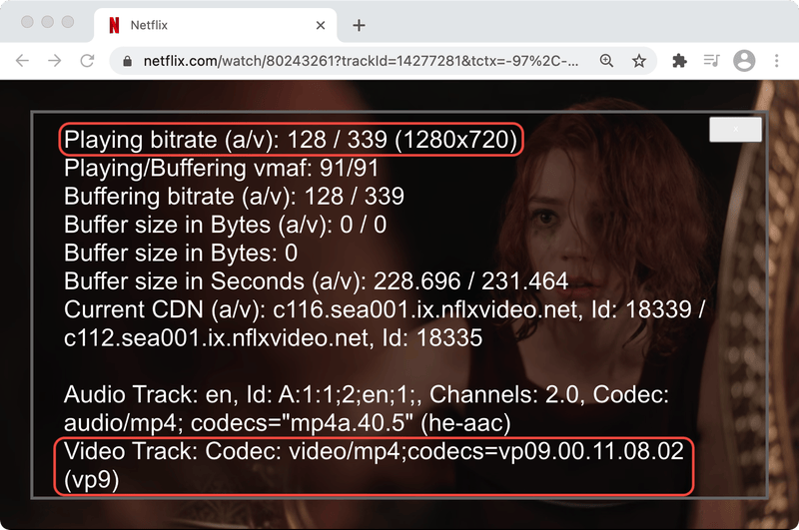Maximize the browser window
Image resolution: width=799 pixels, height=530 pixels.
point(68,22)
